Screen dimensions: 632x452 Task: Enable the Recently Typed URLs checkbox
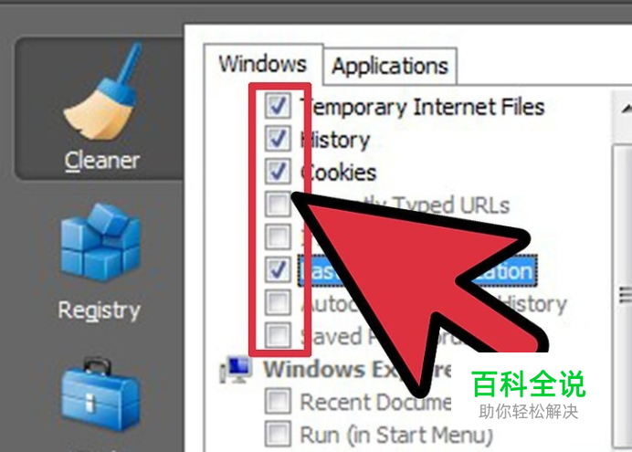coord(278,204)
